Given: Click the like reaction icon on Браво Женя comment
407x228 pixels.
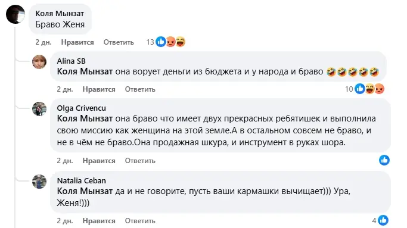Looking at the screenshot, I should 161,42.
